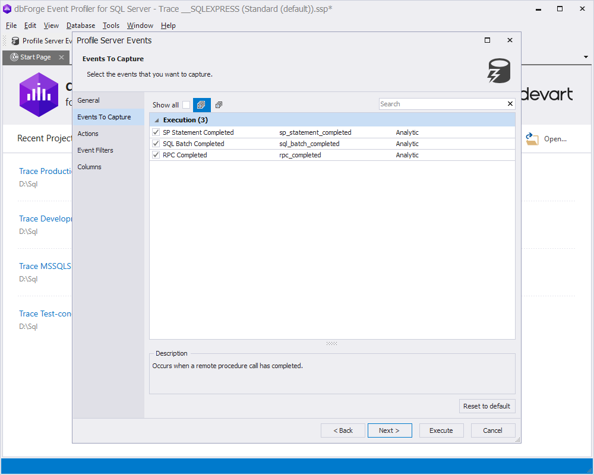
Task: Click the database lightning icon in dialog header
Action: [x=499, y=71]
